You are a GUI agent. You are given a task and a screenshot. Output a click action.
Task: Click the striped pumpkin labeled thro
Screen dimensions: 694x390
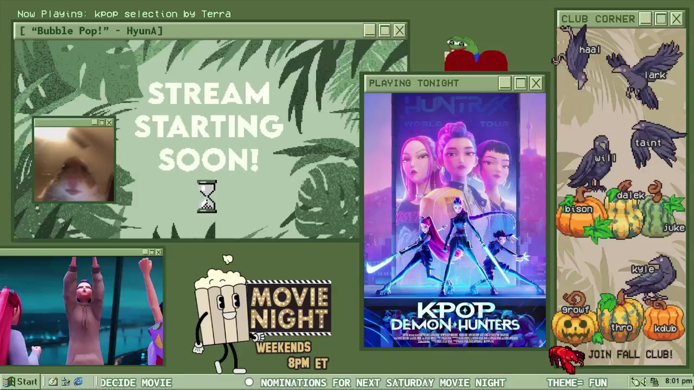pos(620,318)
